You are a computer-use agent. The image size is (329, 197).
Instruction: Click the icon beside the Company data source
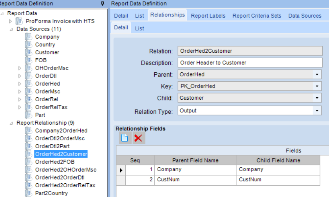(x=29, y=37)
